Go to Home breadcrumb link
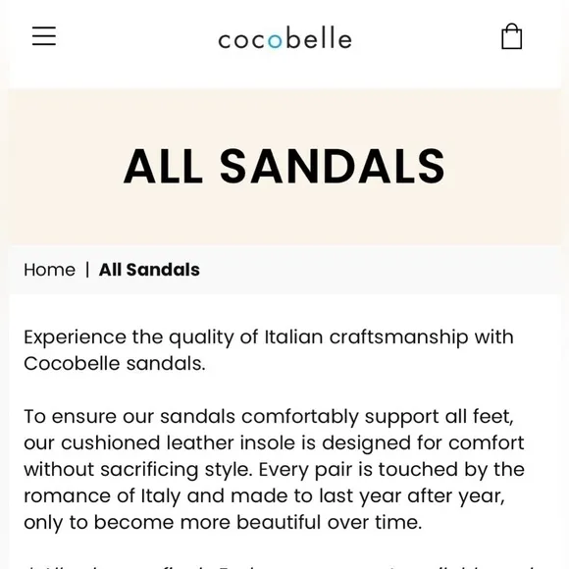 [x=50, y=270]
